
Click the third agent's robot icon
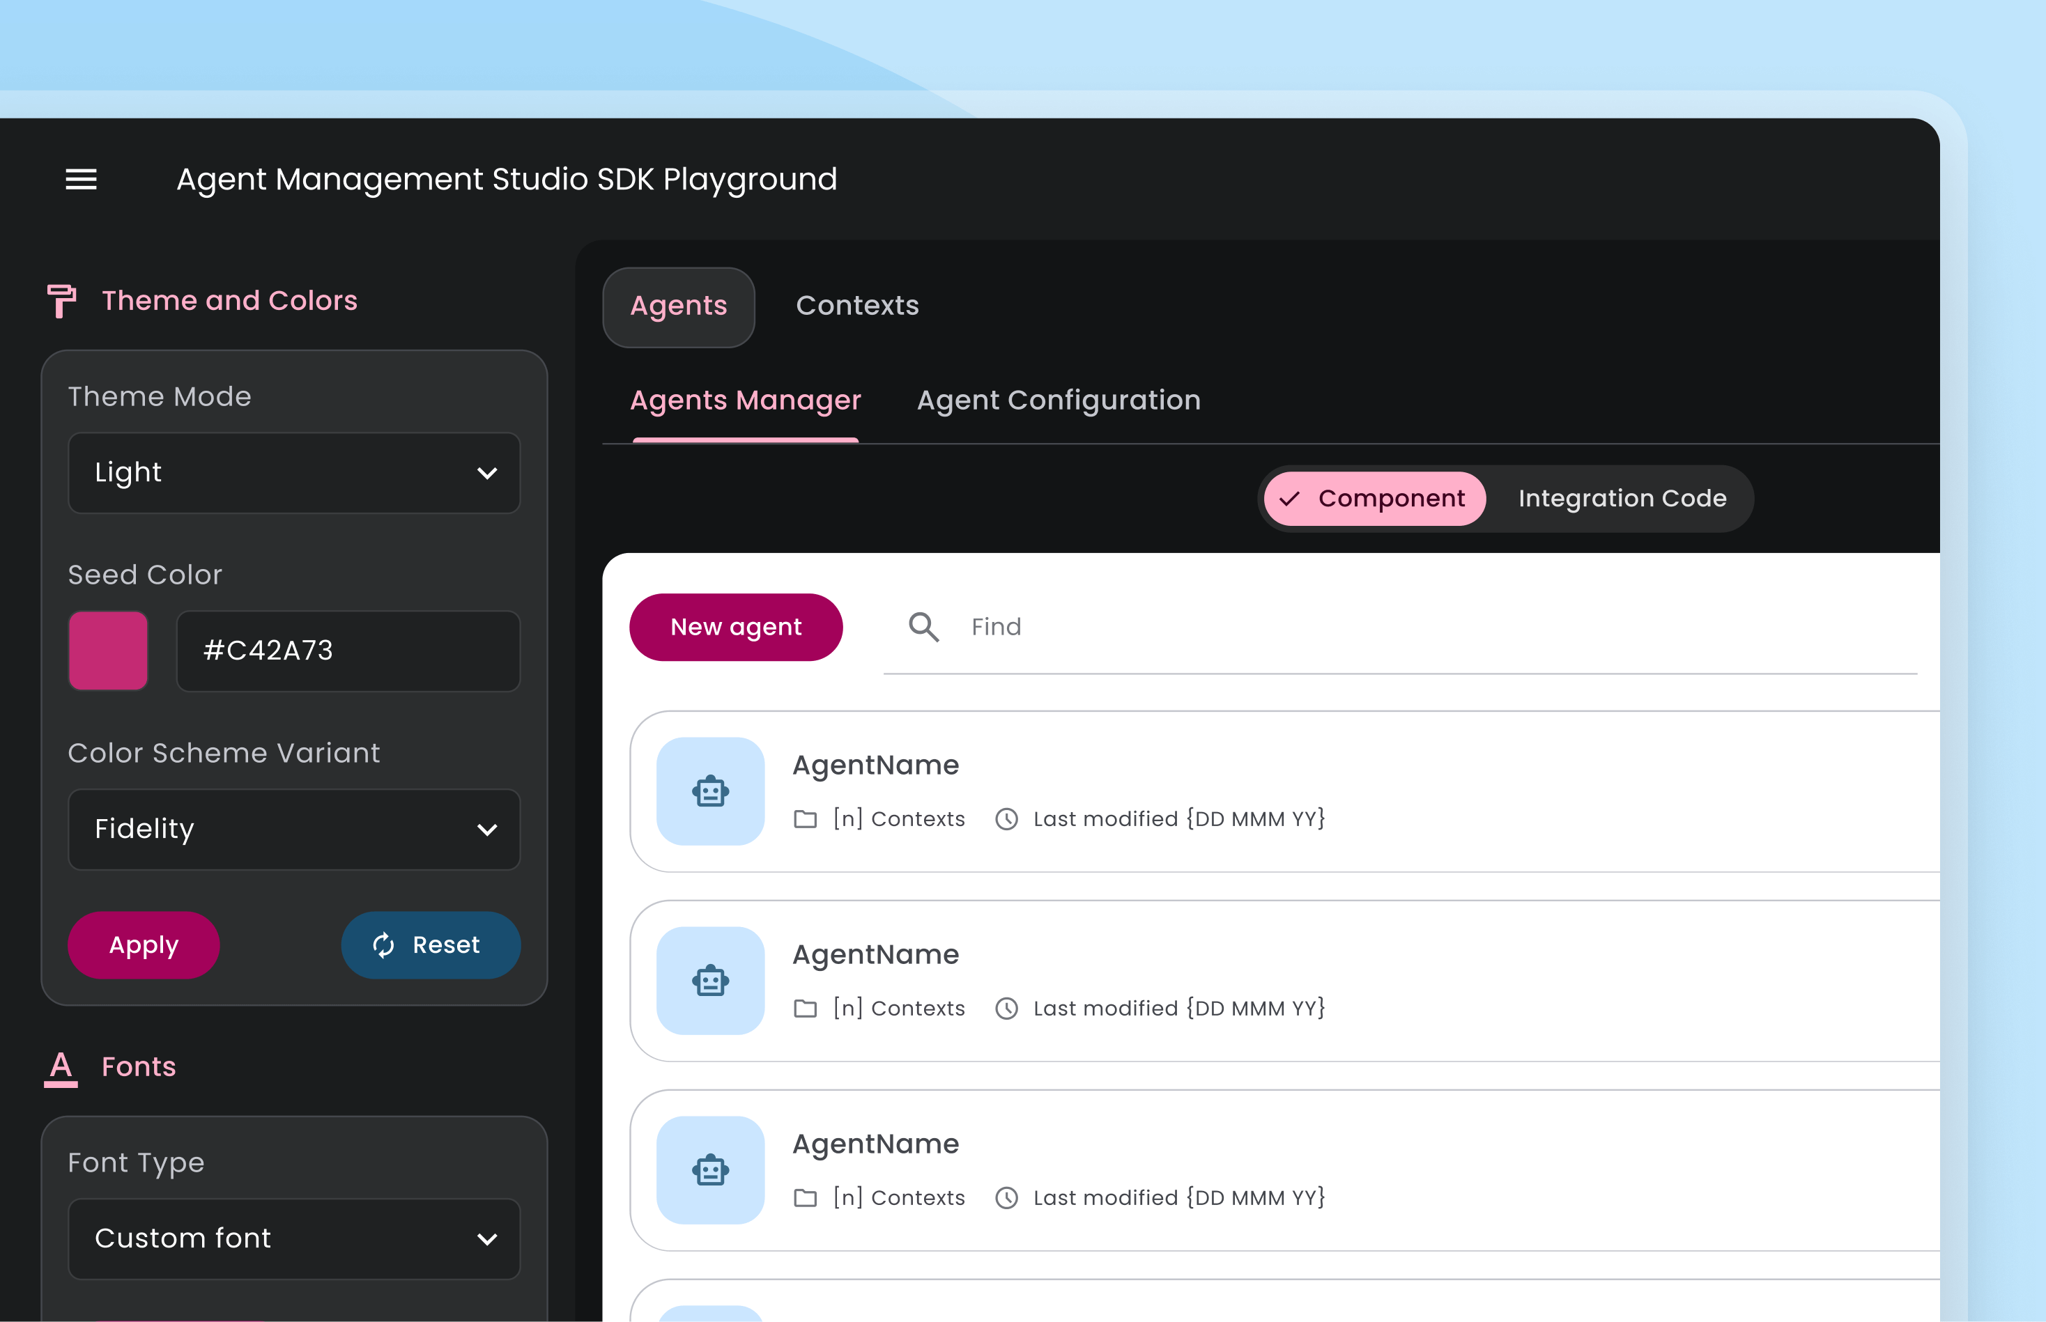[710, 1171]
